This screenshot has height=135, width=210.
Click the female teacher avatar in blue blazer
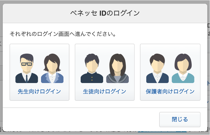tap(52, 68)
